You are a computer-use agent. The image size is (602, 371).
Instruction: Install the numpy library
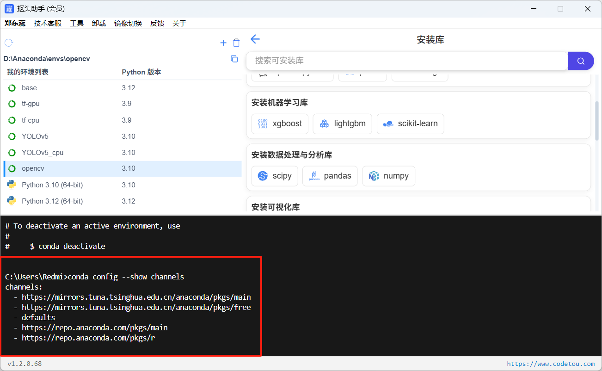[388, 176]
